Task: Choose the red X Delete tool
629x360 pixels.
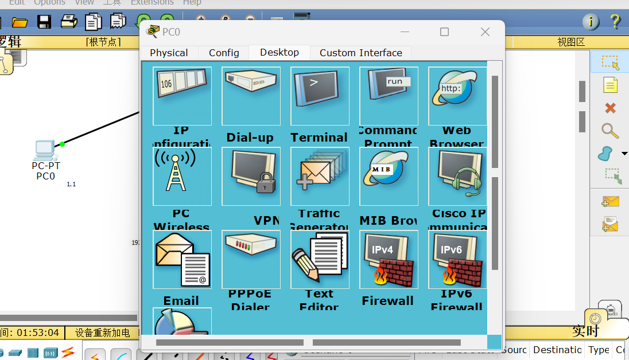Action: (610, 108)
